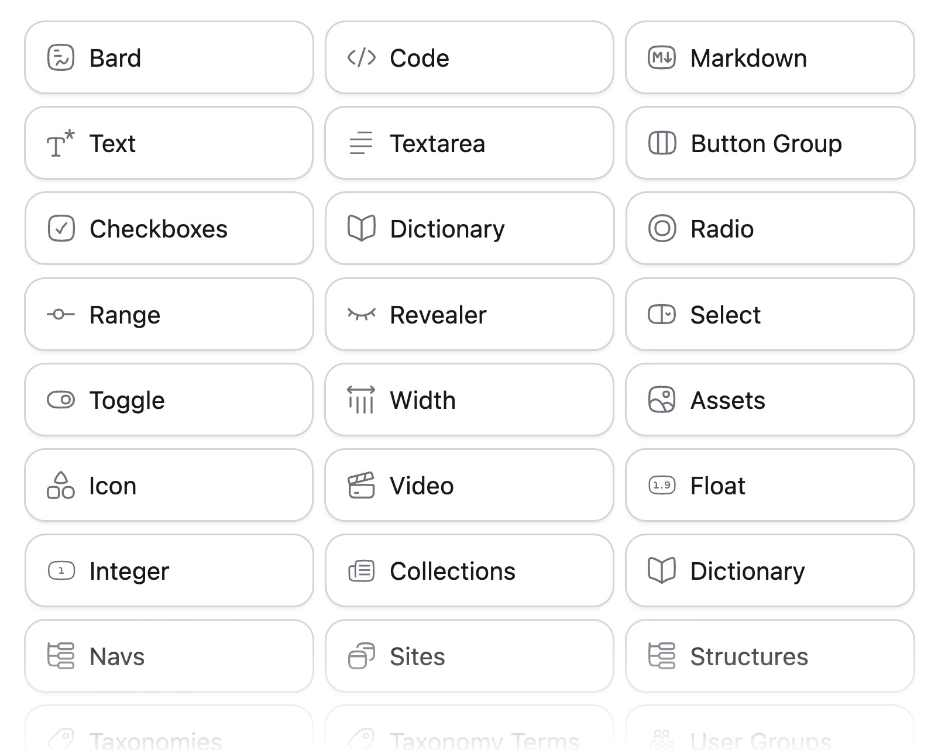Select the Checkboxes field option
The width and height of the screenshot is (938, 750).
[169, 229]
